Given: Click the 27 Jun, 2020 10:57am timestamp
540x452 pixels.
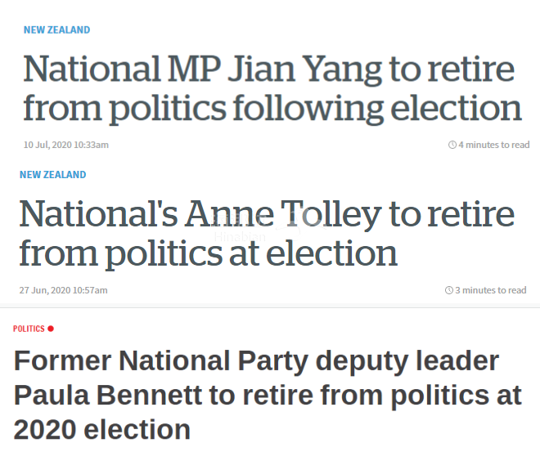Looking at the screenshot, I should tap(63, 290).
